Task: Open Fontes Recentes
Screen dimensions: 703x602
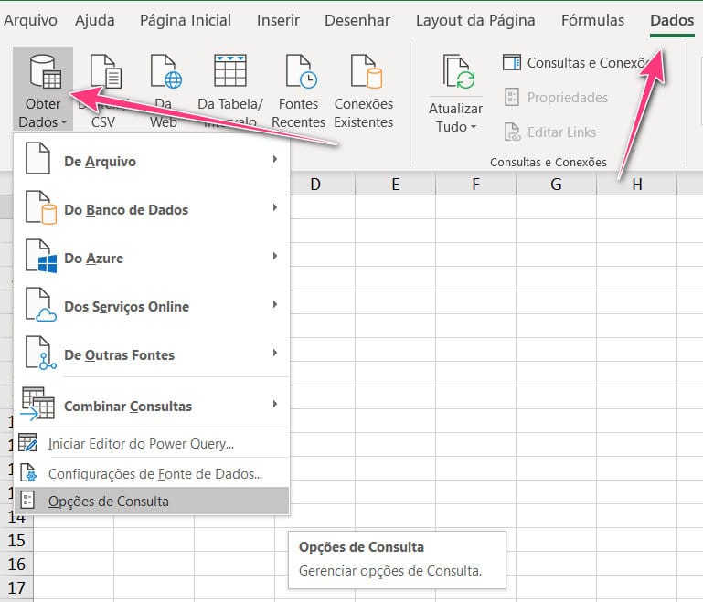Action: 298,91
